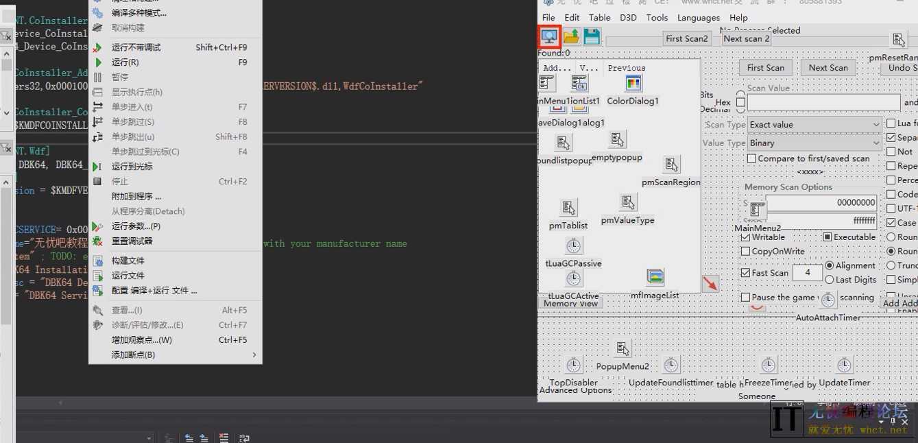Toggle the Writable checkbox
This screenshot has width=918, height=443.
point(746,237)
